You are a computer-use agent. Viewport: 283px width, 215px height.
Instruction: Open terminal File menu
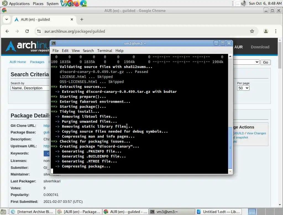tap(55, 51)
